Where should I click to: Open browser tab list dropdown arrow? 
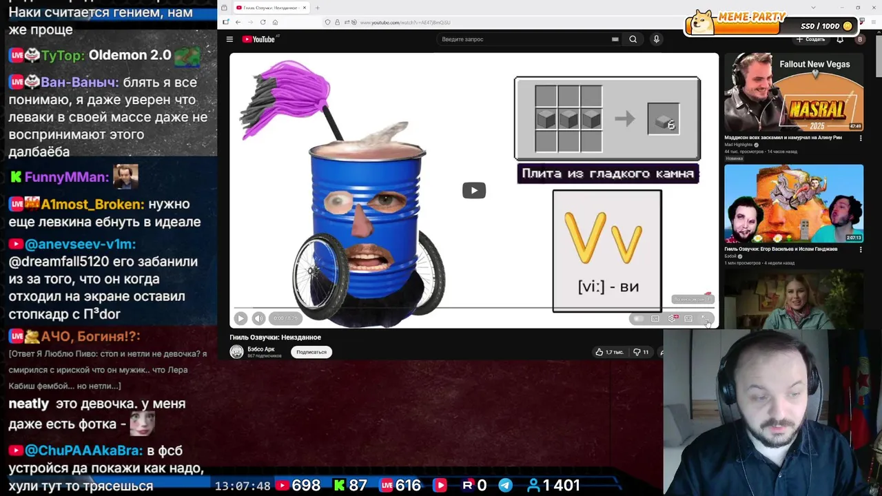[x=813, y=8]
